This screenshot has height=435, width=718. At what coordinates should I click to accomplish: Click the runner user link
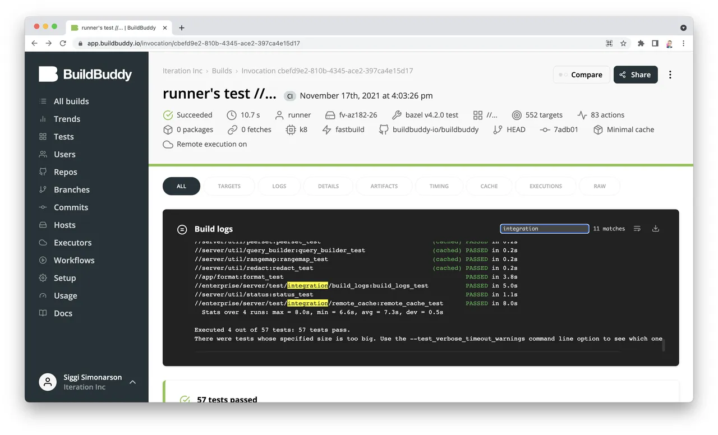(x=293, y=115)
